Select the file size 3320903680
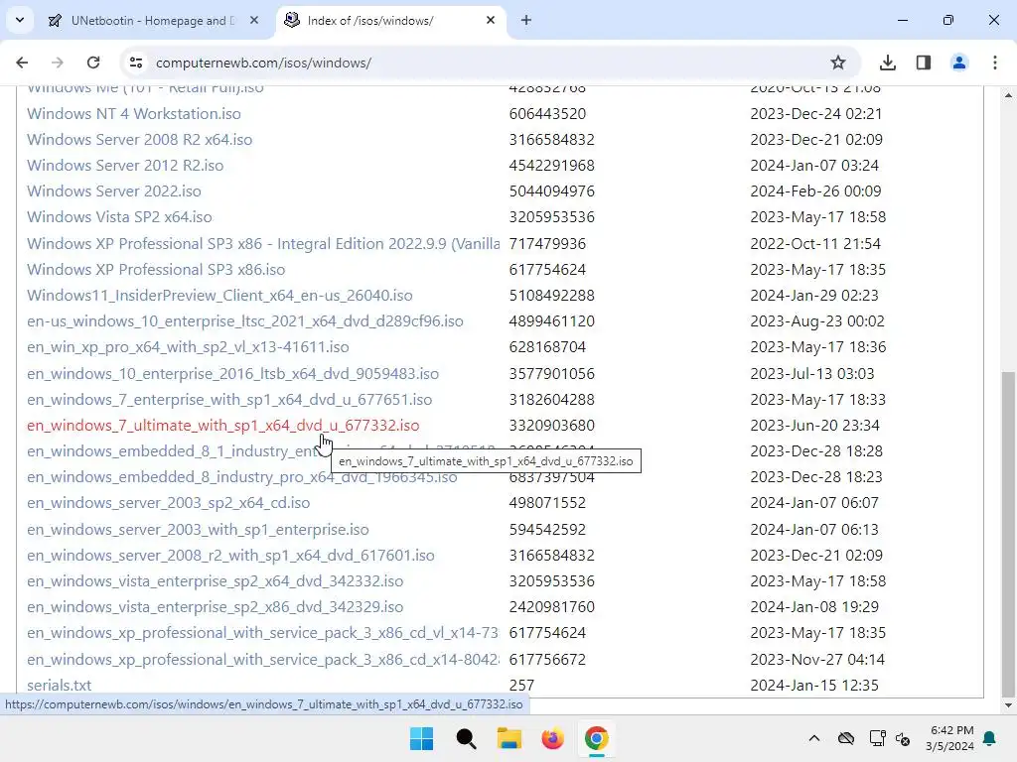 (552, 426)
